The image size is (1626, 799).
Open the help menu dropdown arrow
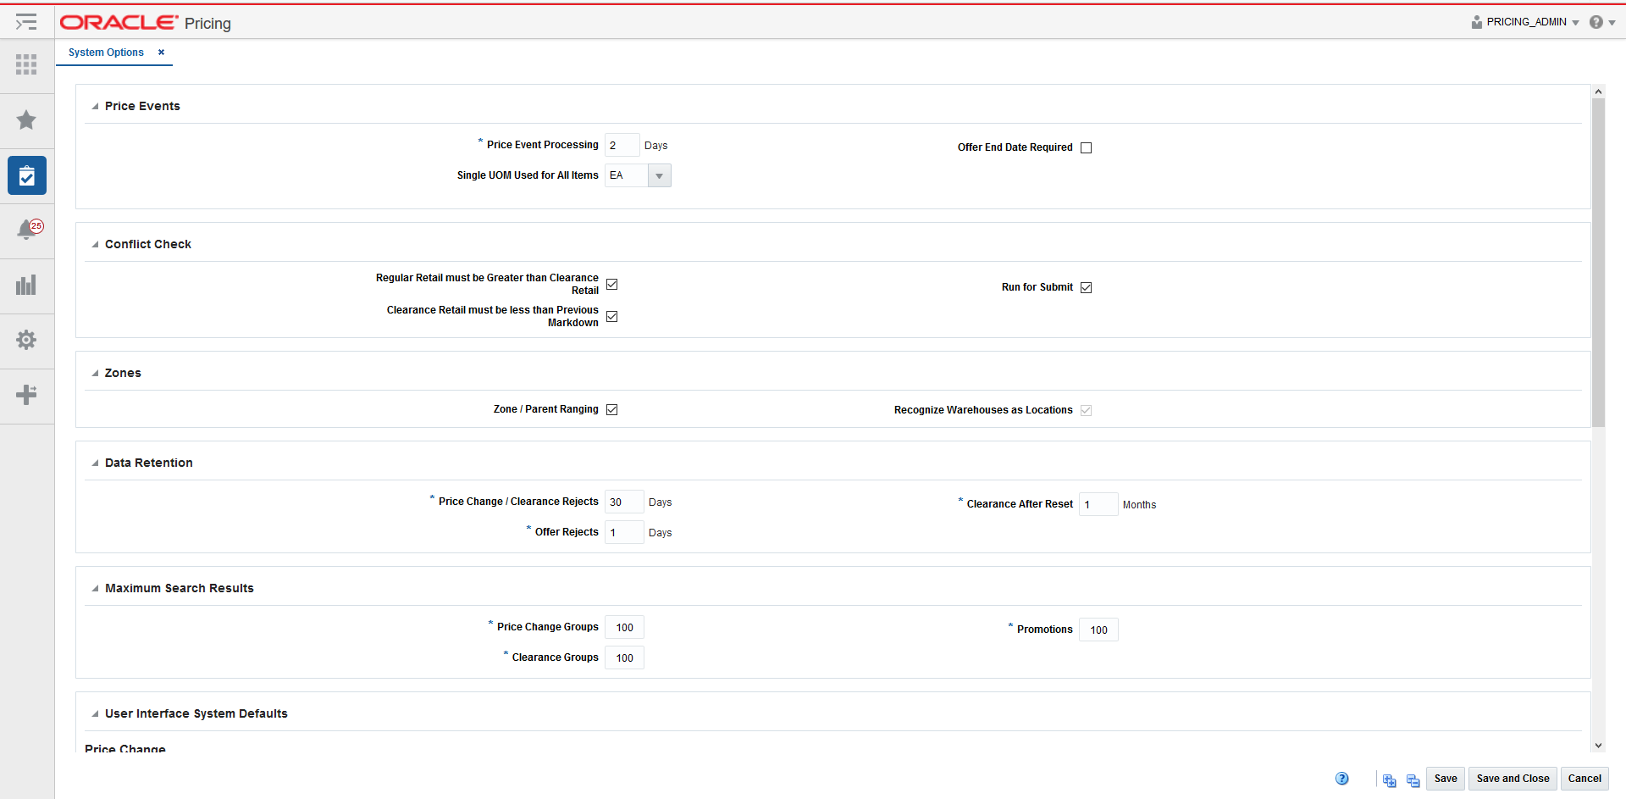pos(1612,23)
